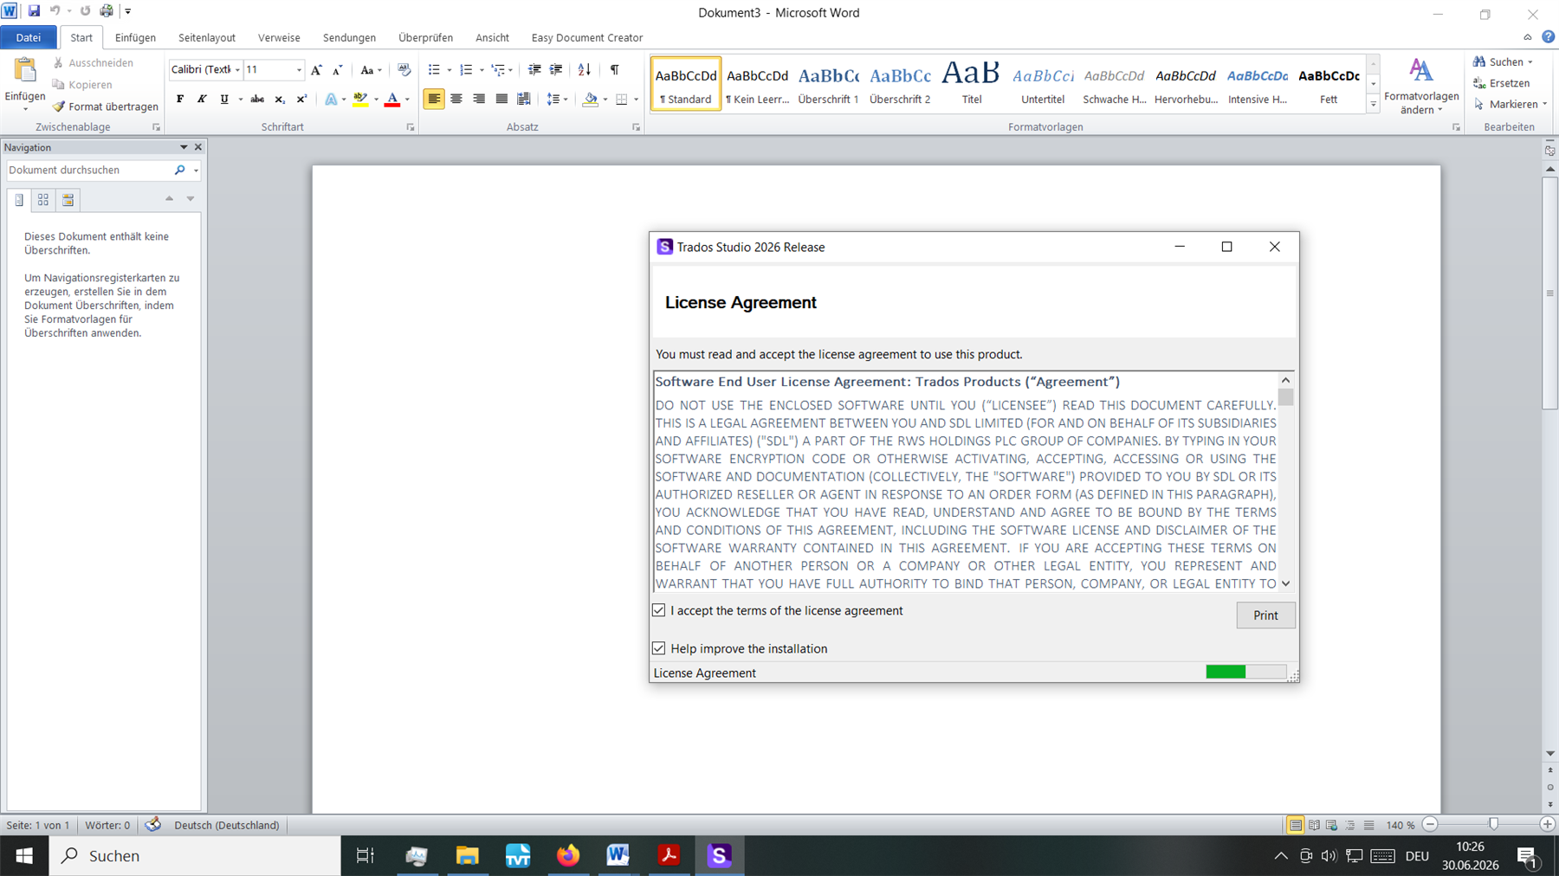Open File Explorer from the taskbar
This screenshot has height=876, width=1559.
468,855
